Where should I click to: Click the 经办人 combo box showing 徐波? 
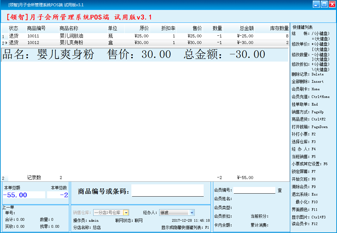(173, 212)
